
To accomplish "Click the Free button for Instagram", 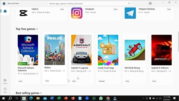I will (x=116, y=9).
